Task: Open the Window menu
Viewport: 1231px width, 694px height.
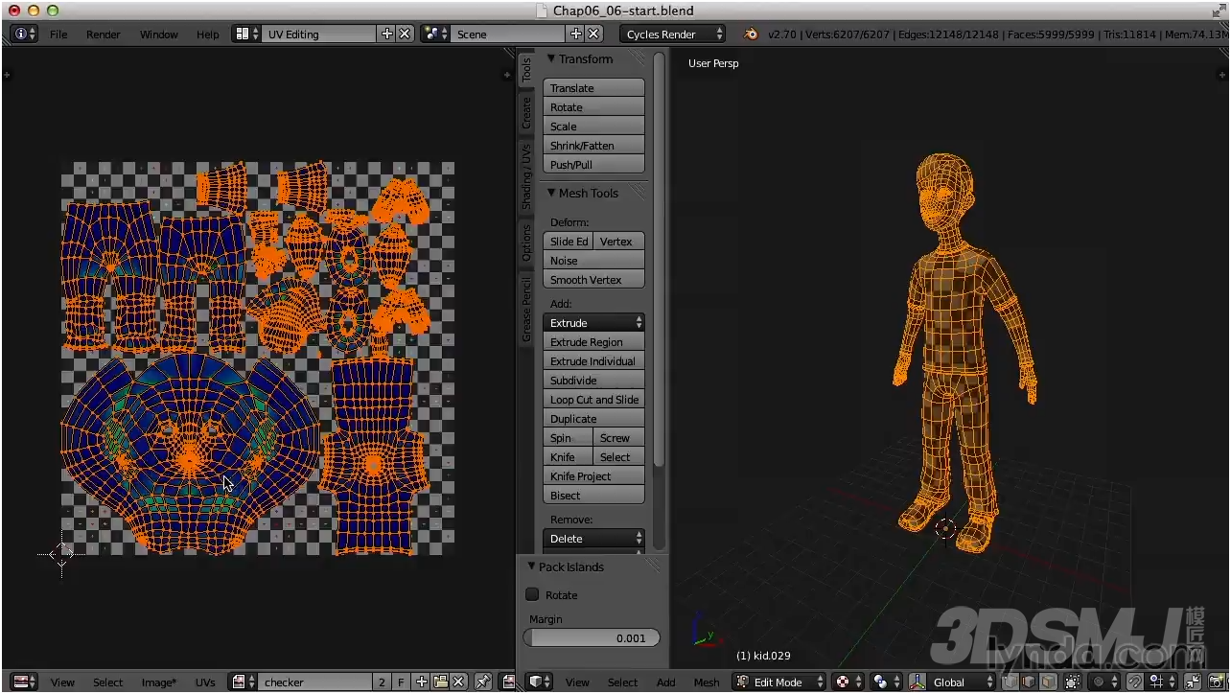Action: (159, 35)
